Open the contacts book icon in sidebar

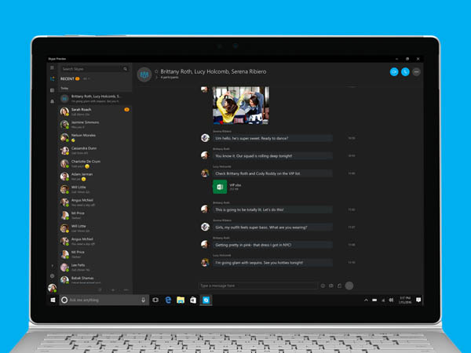click(53, 90)
